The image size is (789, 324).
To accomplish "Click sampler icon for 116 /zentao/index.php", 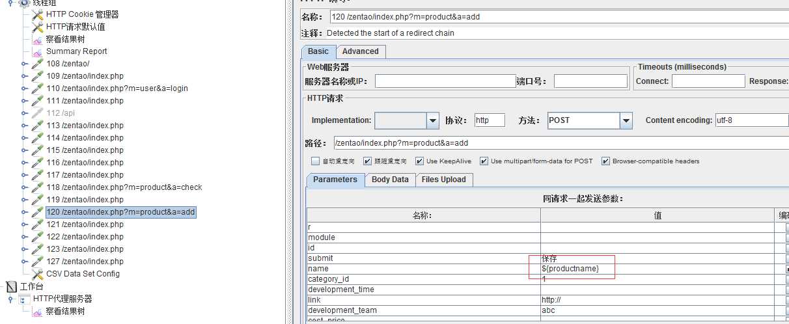I will click(38, 163).
